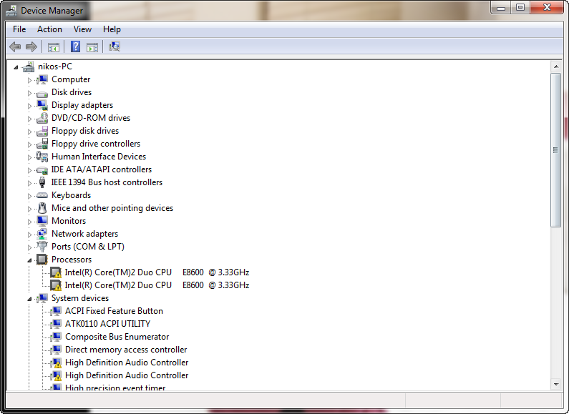569x414 pixels.
Task: Click the vertical scrollbar thumb
Action: tap(555, 150)
